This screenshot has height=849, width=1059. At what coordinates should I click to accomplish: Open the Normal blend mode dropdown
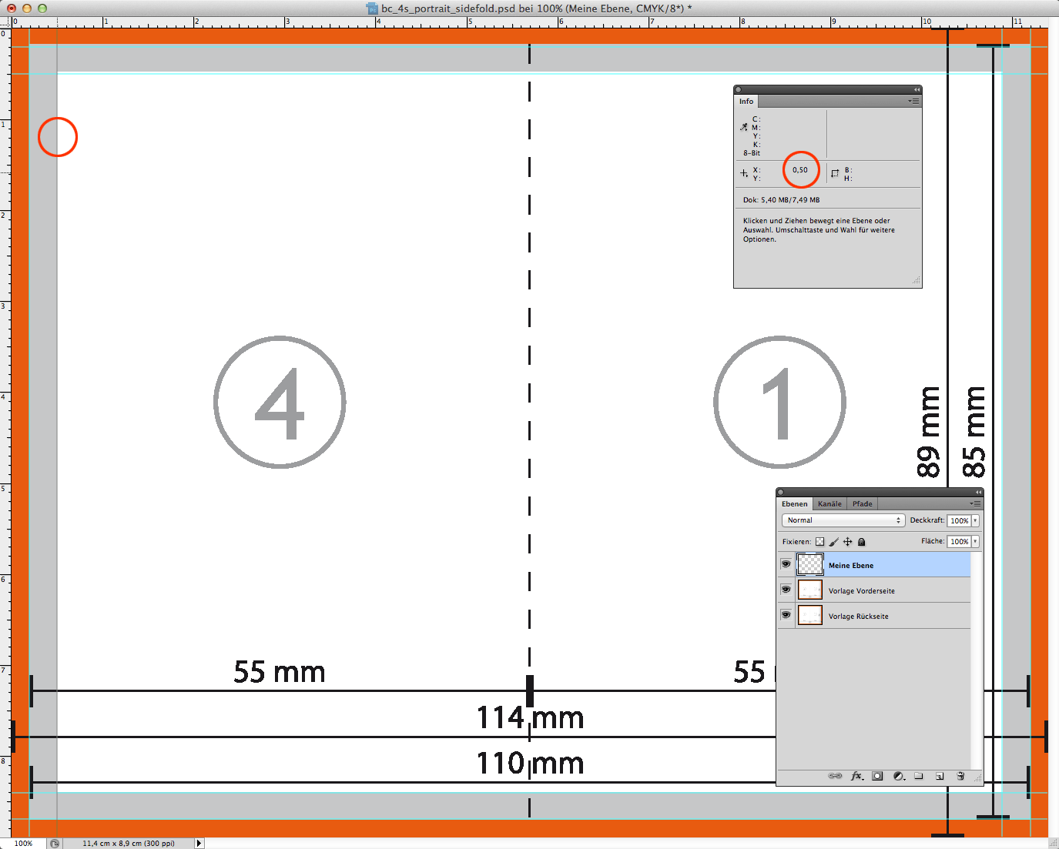point(843,520)
